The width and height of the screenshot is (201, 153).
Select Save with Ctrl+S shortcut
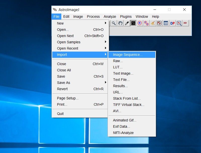pyautogui.click(x=80, y=76)
